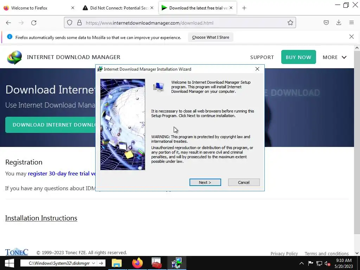Screen dimensions: 360x270
Task: Click the Action Center flag icon
Action: 310,263
